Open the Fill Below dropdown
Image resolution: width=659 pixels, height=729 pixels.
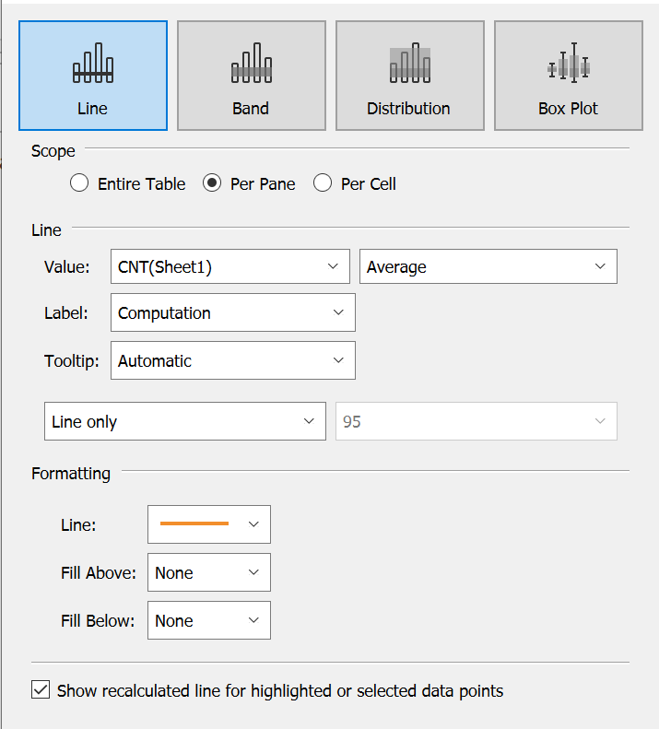point(208,621)
